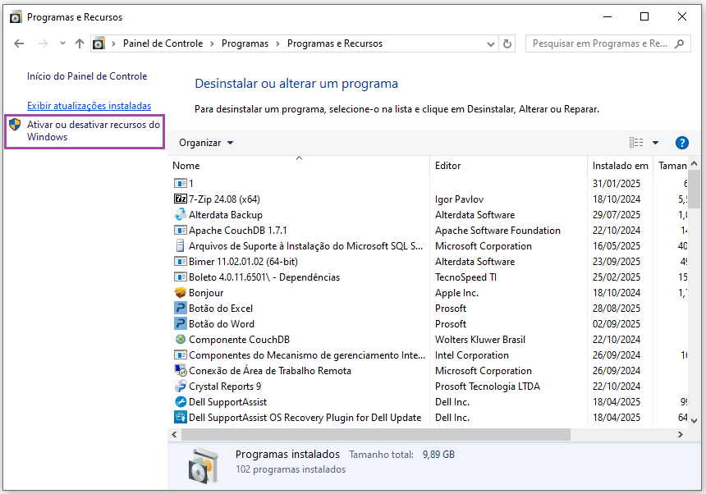Click the vertical scrollbar thumb

(694, 189)
